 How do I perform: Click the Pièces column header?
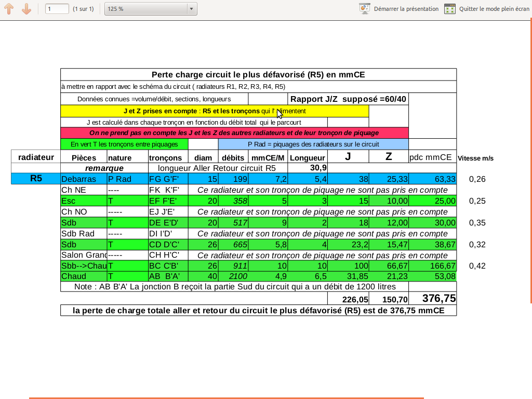[x=84, y=158]
